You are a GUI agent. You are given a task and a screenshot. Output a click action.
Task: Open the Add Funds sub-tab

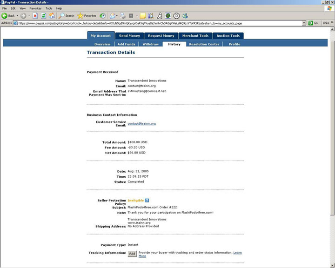pos(126,44)
